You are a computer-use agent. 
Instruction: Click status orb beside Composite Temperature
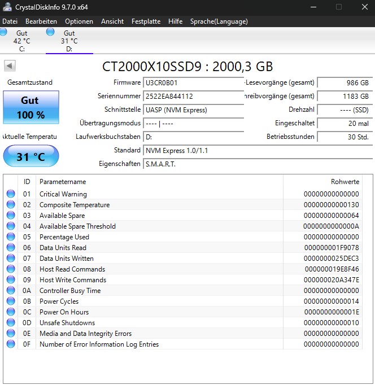pyautogui.click(x=11, y=205)
